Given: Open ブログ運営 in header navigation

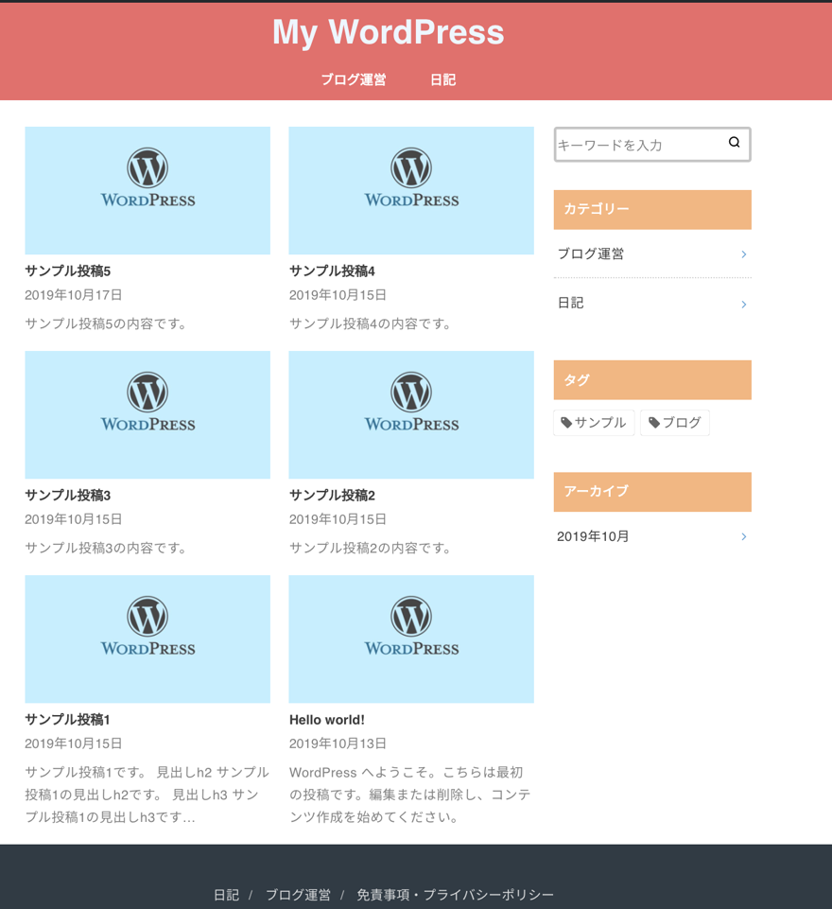Looking at the screenshot, I should (x=353, y=80).
